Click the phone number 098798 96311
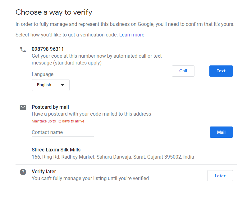This screenshot has width=251, height=210. 48,49
